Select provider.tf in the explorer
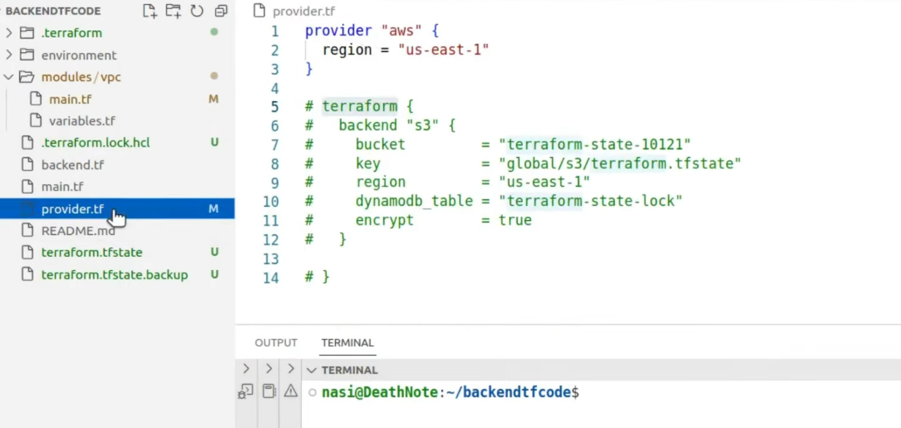Viewport: 901px width, 428px height. [117, 209]
